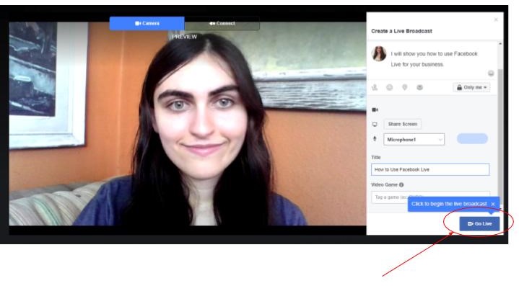
Task: Click the video camera source icon
Action: tap(375, 110)
